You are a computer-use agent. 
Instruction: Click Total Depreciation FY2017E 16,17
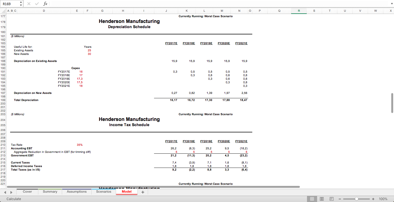point(173,100)
